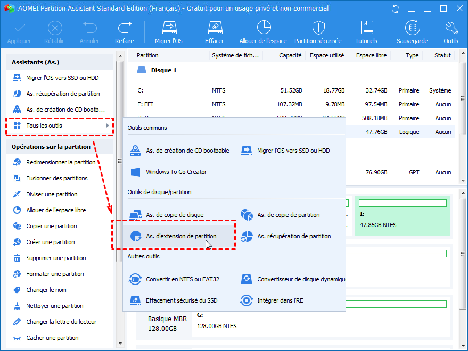Screen dimensions: 468x351
Task: Select Redimensionner la partition
Action: tap(61, 162)
